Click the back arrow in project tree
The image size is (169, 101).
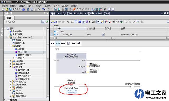point(10,22)
